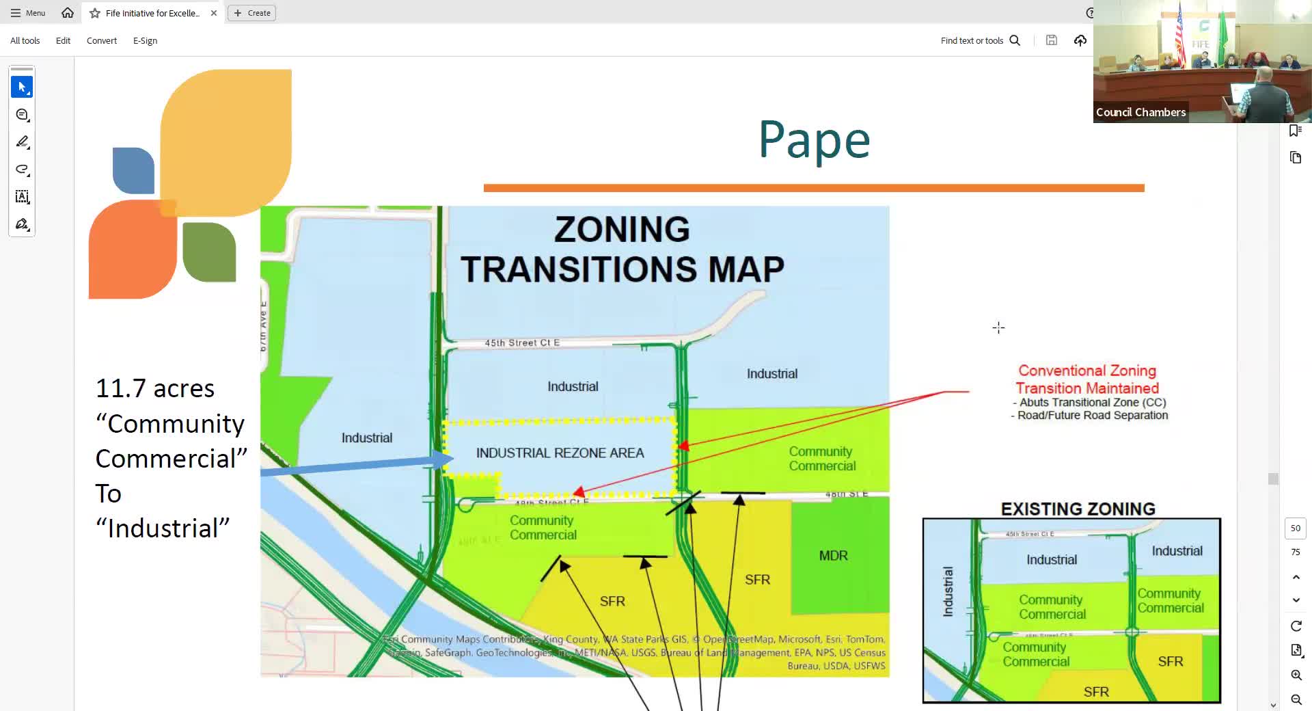Choose the freehand draw tool
Screen dimensions: 1312x711
pyautogui.click(x=22, y=170)
